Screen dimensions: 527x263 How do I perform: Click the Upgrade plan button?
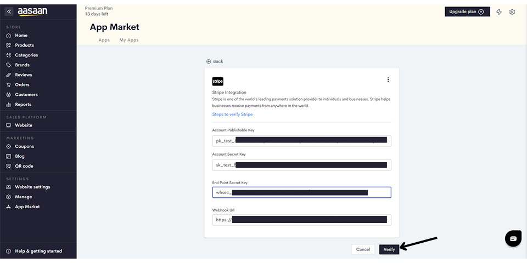tap(467, 12)
